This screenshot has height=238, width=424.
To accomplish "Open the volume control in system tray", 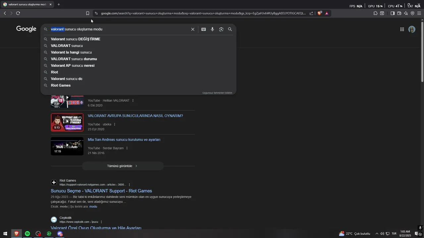I will pyautogui.click(x=382, y=234).
